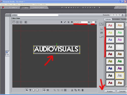The width and height of the screenshot is (127, 95).
Task: Pick the plain yellow Aa style
Action: coord(110,32)
